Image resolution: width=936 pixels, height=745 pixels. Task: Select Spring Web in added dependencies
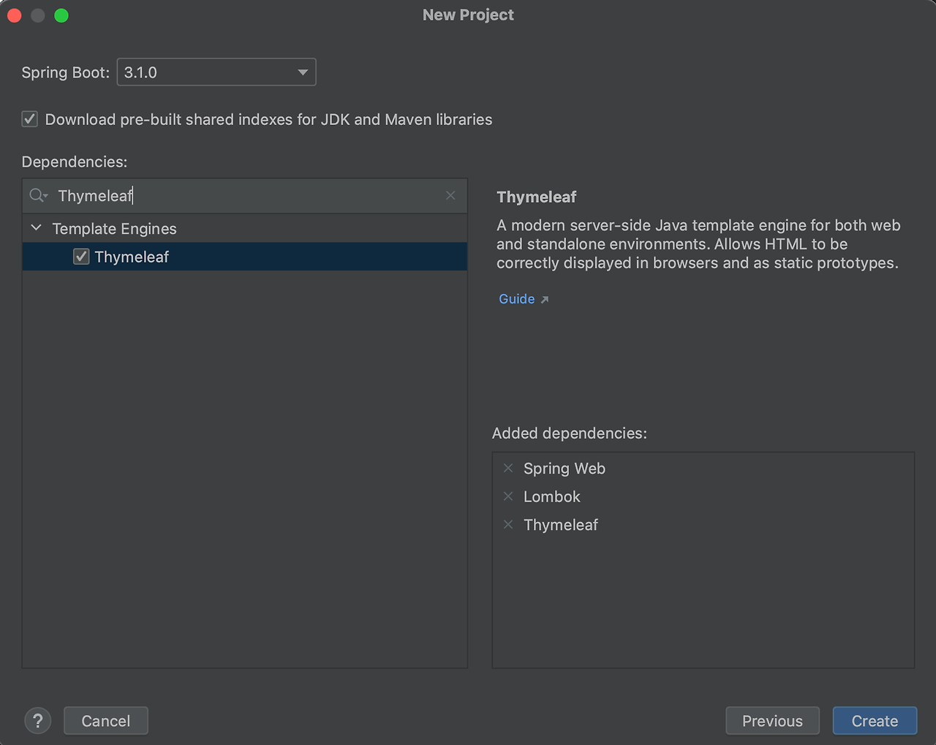565,469
